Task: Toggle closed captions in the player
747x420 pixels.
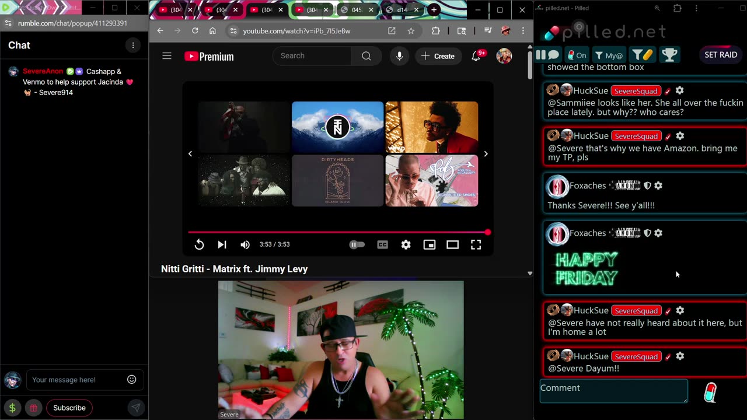Action: point(382,244)
